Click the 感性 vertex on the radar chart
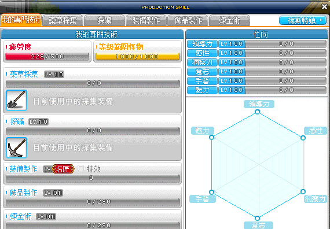 (303, 138)
